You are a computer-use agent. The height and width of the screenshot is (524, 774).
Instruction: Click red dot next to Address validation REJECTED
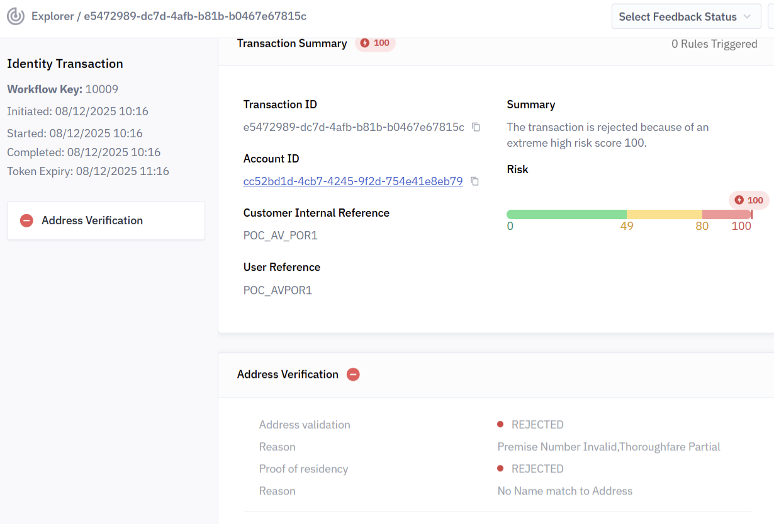pos(500,424)
